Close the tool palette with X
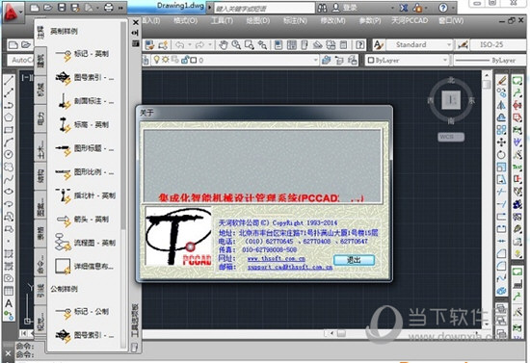 [136, 22]
